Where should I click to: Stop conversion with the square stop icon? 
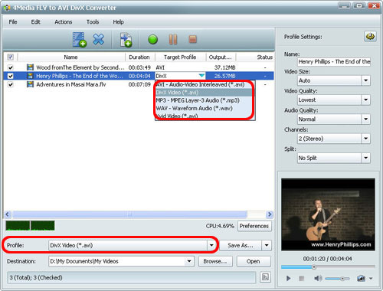193,39
